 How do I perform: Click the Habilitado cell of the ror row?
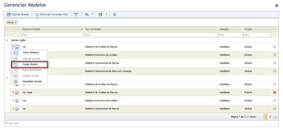point(225,109)
